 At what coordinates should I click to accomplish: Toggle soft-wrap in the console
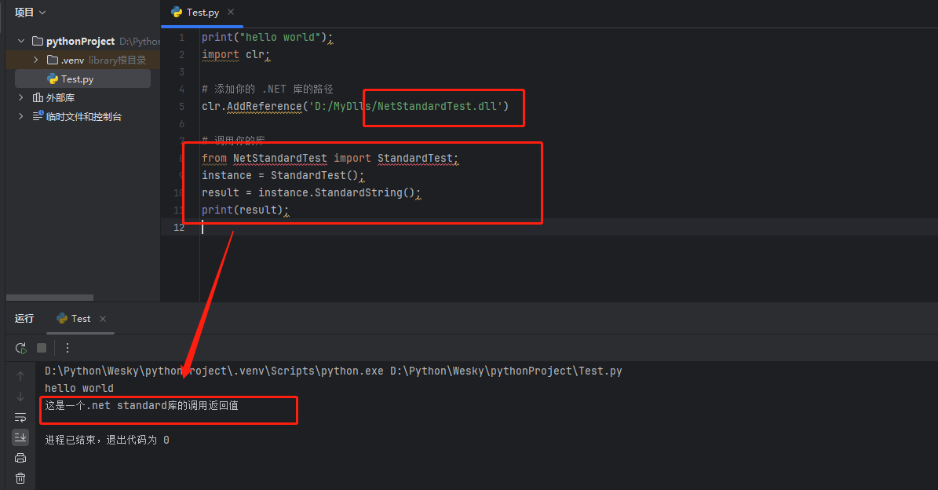(20, 417)
